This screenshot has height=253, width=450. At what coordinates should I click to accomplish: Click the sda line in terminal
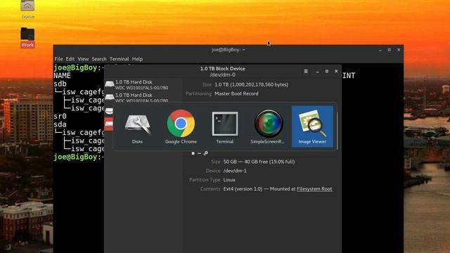point(60,124)
